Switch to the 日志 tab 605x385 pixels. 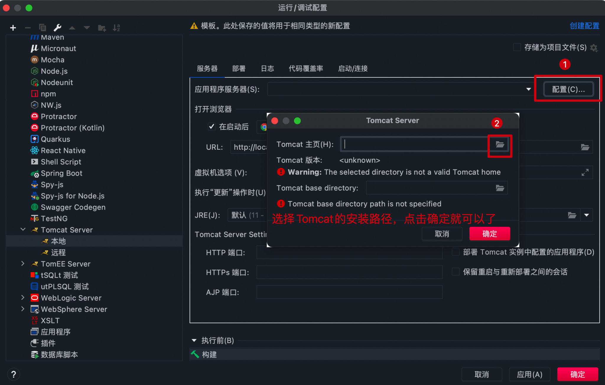click(267, 68)
